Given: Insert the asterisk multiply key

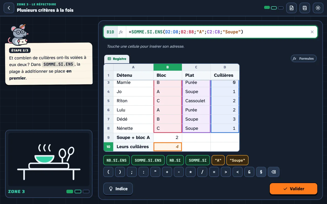Looking at the screenshot, I should pos(191,172).
